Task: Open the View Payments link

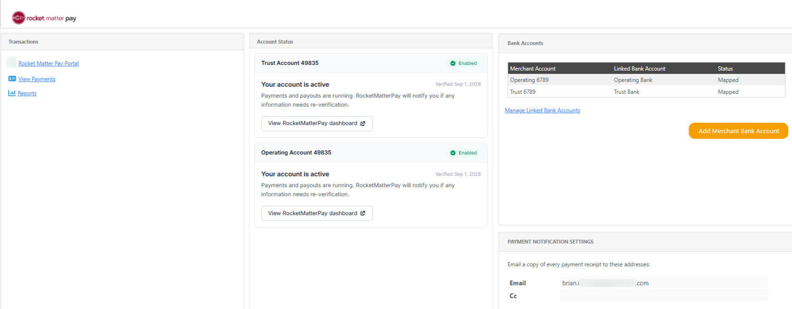Action: pos(37,79)
